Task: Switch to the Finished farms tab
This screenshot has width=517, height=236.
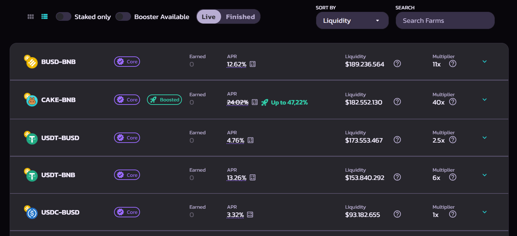Action: pos(240,17)
